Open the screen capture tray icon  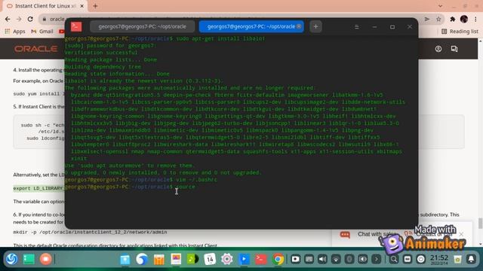tap(295, 259)
